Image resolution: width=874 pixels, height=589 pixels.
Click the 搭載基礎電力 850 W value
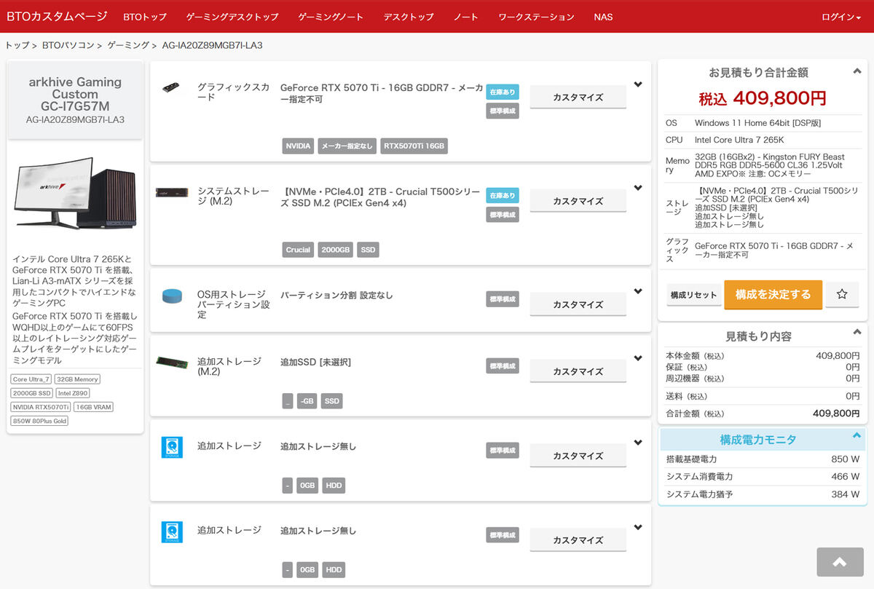coord(845,459)
